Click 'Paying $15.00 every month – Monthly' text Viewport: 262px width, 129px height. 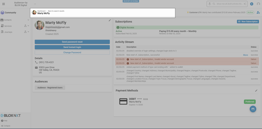coord(178,31)
